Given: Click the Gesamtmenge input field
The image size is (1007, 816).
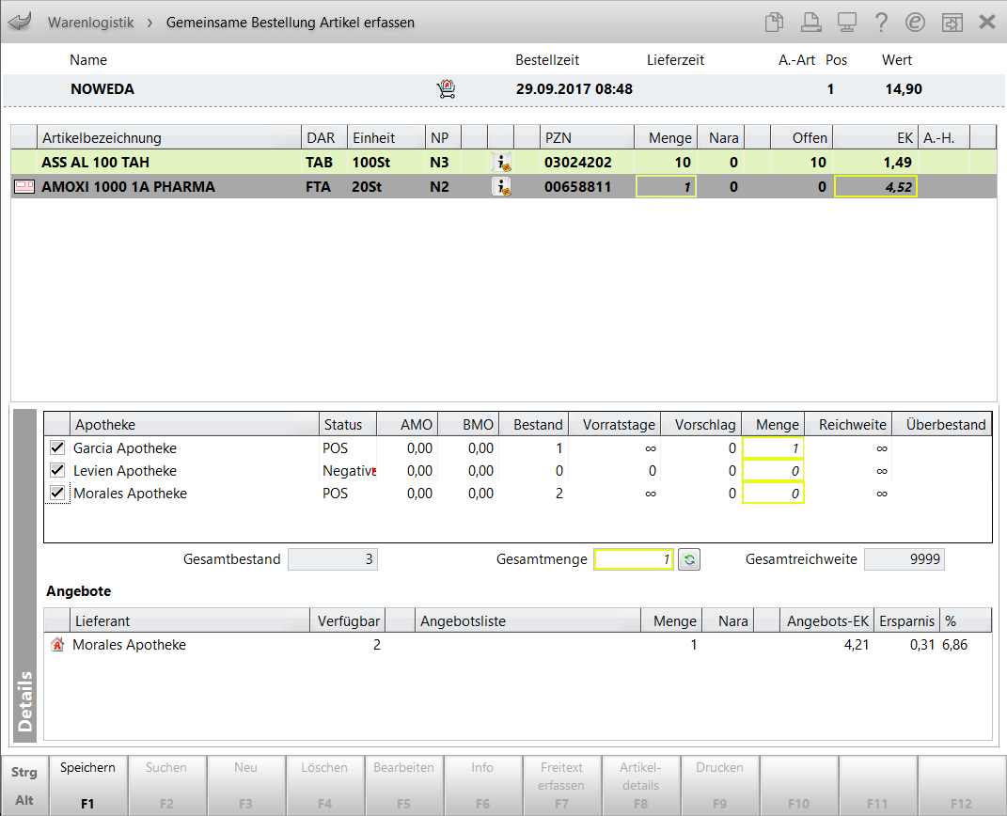Looking at the screenshot, I should (634, 559).
